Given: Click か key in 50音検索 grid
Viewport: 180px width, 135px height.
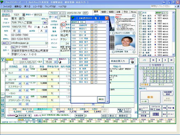Looking at the screenshot, I should point(168,68).
